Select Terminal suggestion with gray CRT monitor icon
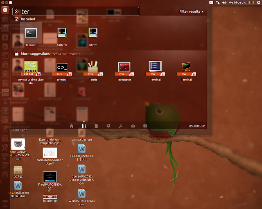Image resolution: width=262 pixels, height=209 pixels. 155,68
